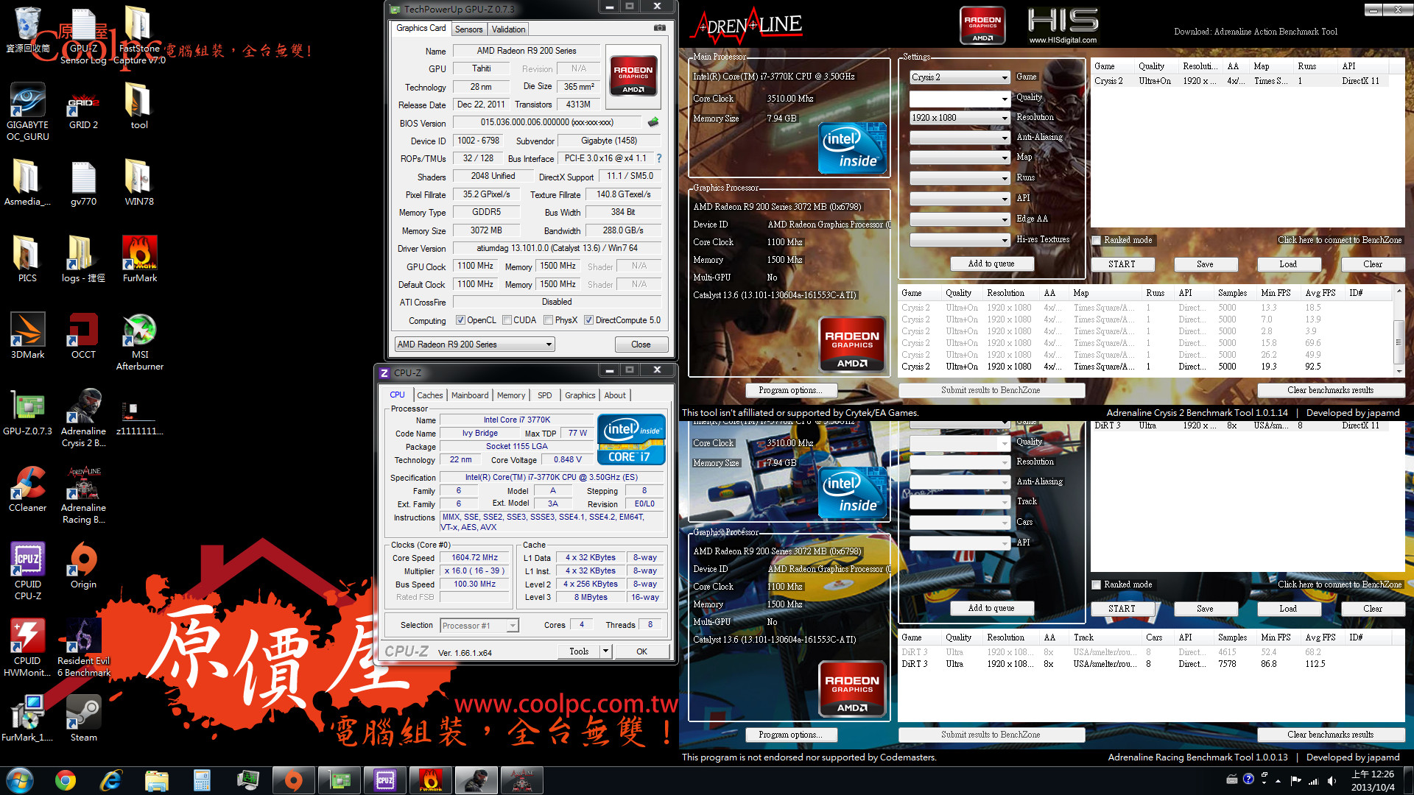Enable Ranked mode in Crysis 2 tool
The image size is (1414, 795).
coord(1097,240)
